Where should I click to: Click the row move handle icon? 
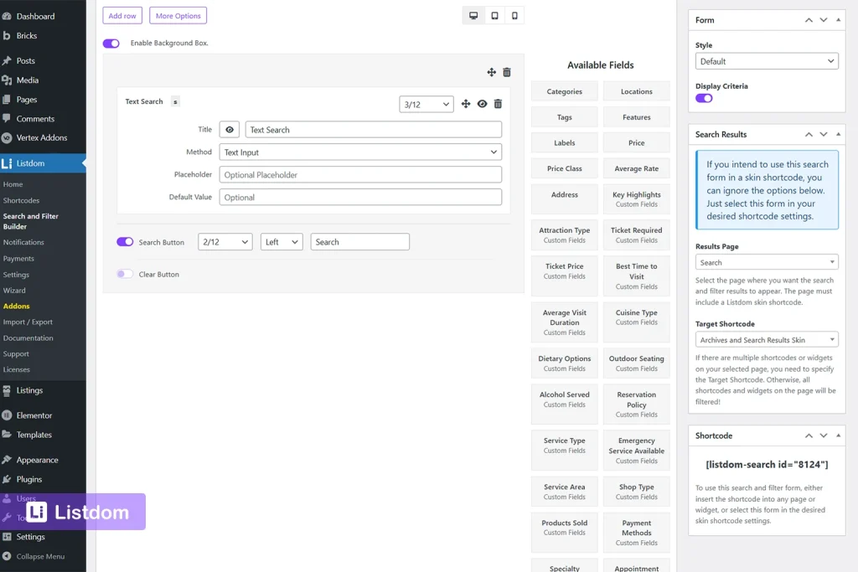(492, 73)
